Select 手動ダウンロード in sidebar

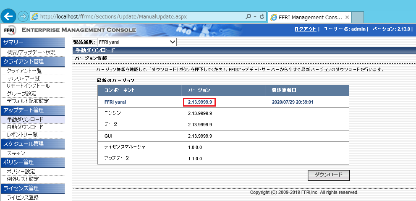pos(25,120)
